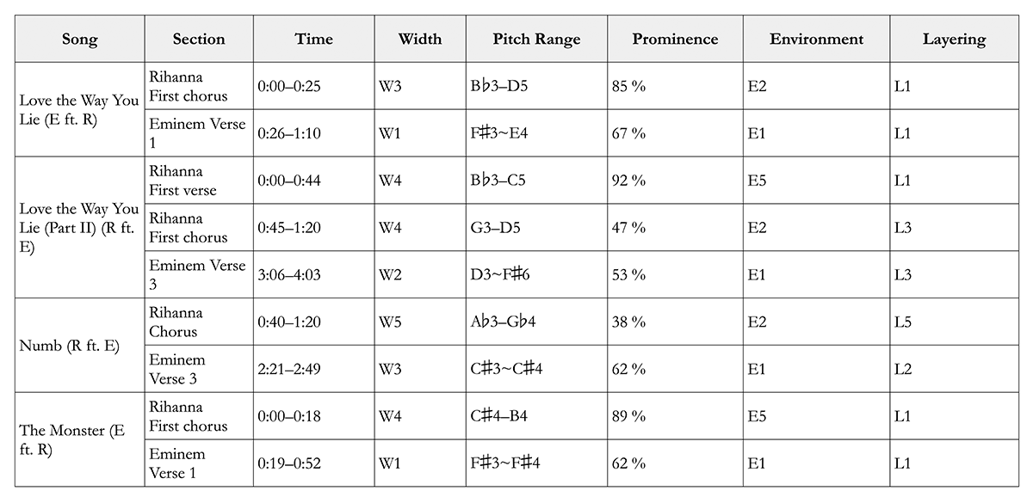This screenshot has width=1033, height=503.
Task: Select the Time column header
Action: [x=313, y=39]
